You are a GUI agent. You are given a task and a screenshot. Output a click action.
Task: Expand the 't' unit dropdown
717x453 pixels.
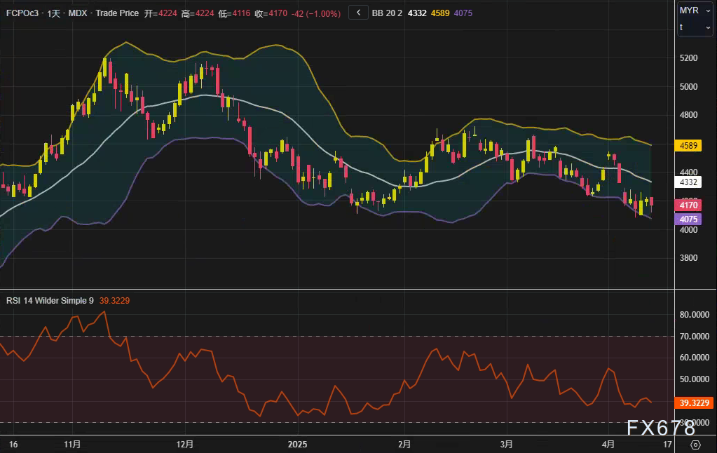click(695, 27)
